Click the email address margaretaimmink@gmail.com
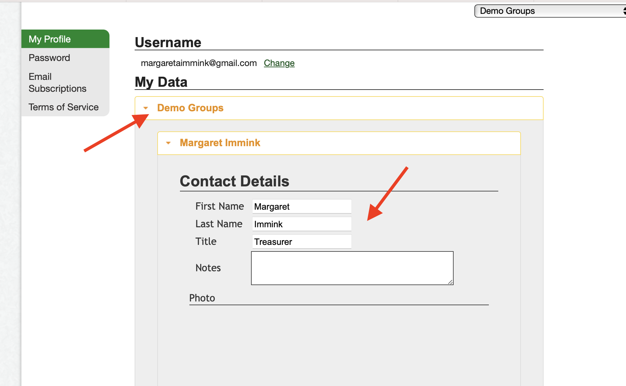 tap(199, 63)
